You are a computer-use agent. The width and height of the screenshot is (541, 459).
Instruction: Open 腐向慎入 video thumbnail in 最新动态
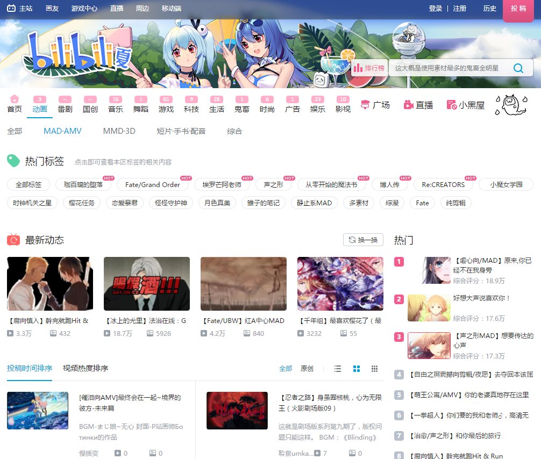[x=50, y=283]
